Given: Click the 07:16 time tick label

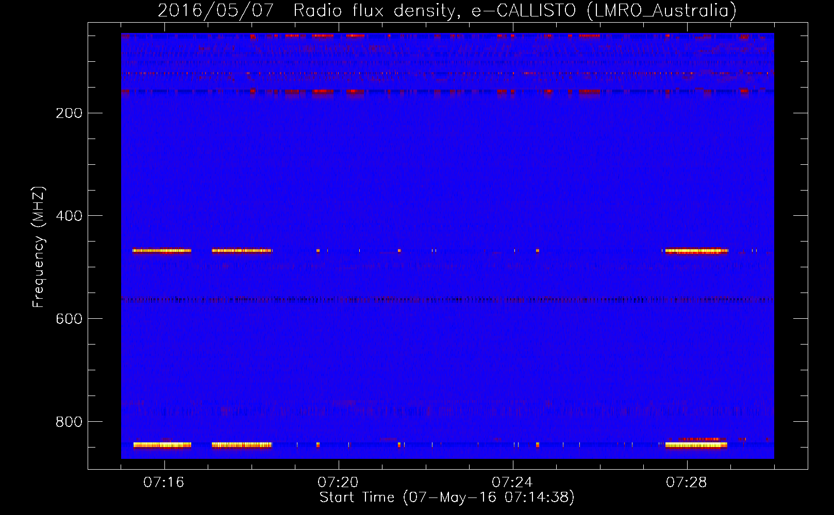Looking at the screenshot, I should [x=164, y=483].
